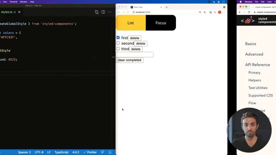This screenshot has height=155, width=276.
Task: Open the File menu in Chrome
Action: pyautogui.click(x=257, y=2)
